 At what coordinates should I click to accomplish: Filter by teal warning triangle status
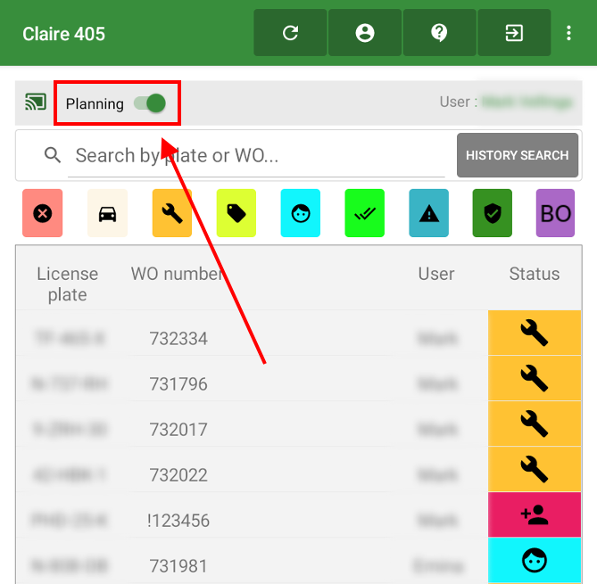pos(429,213)
